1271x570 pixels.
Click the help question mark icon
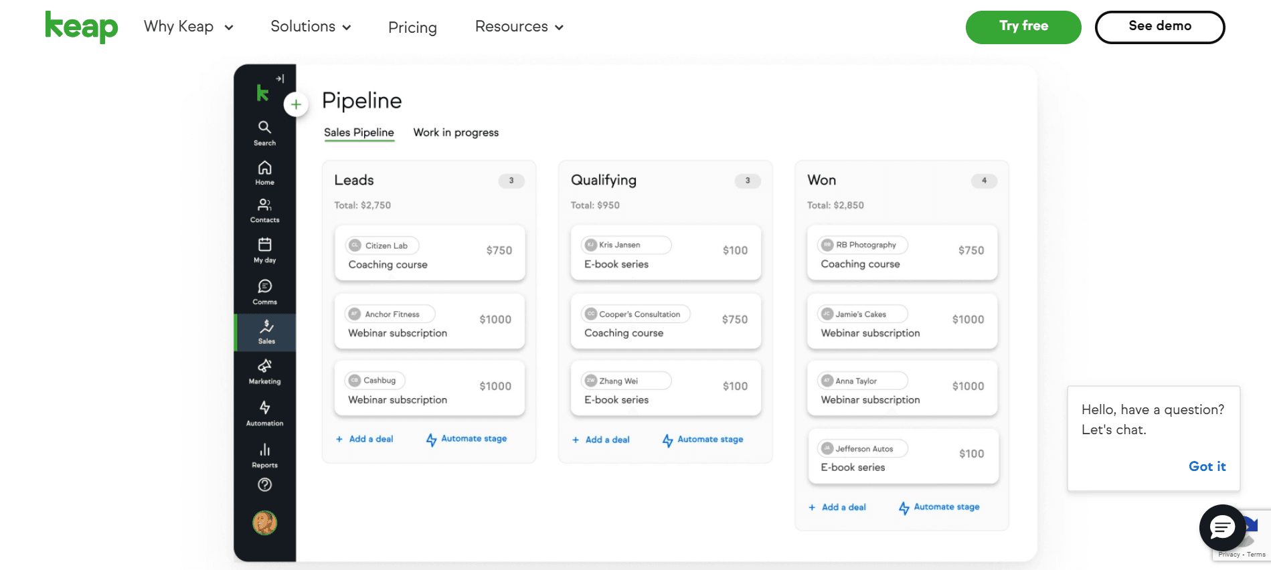pos(265,485)
